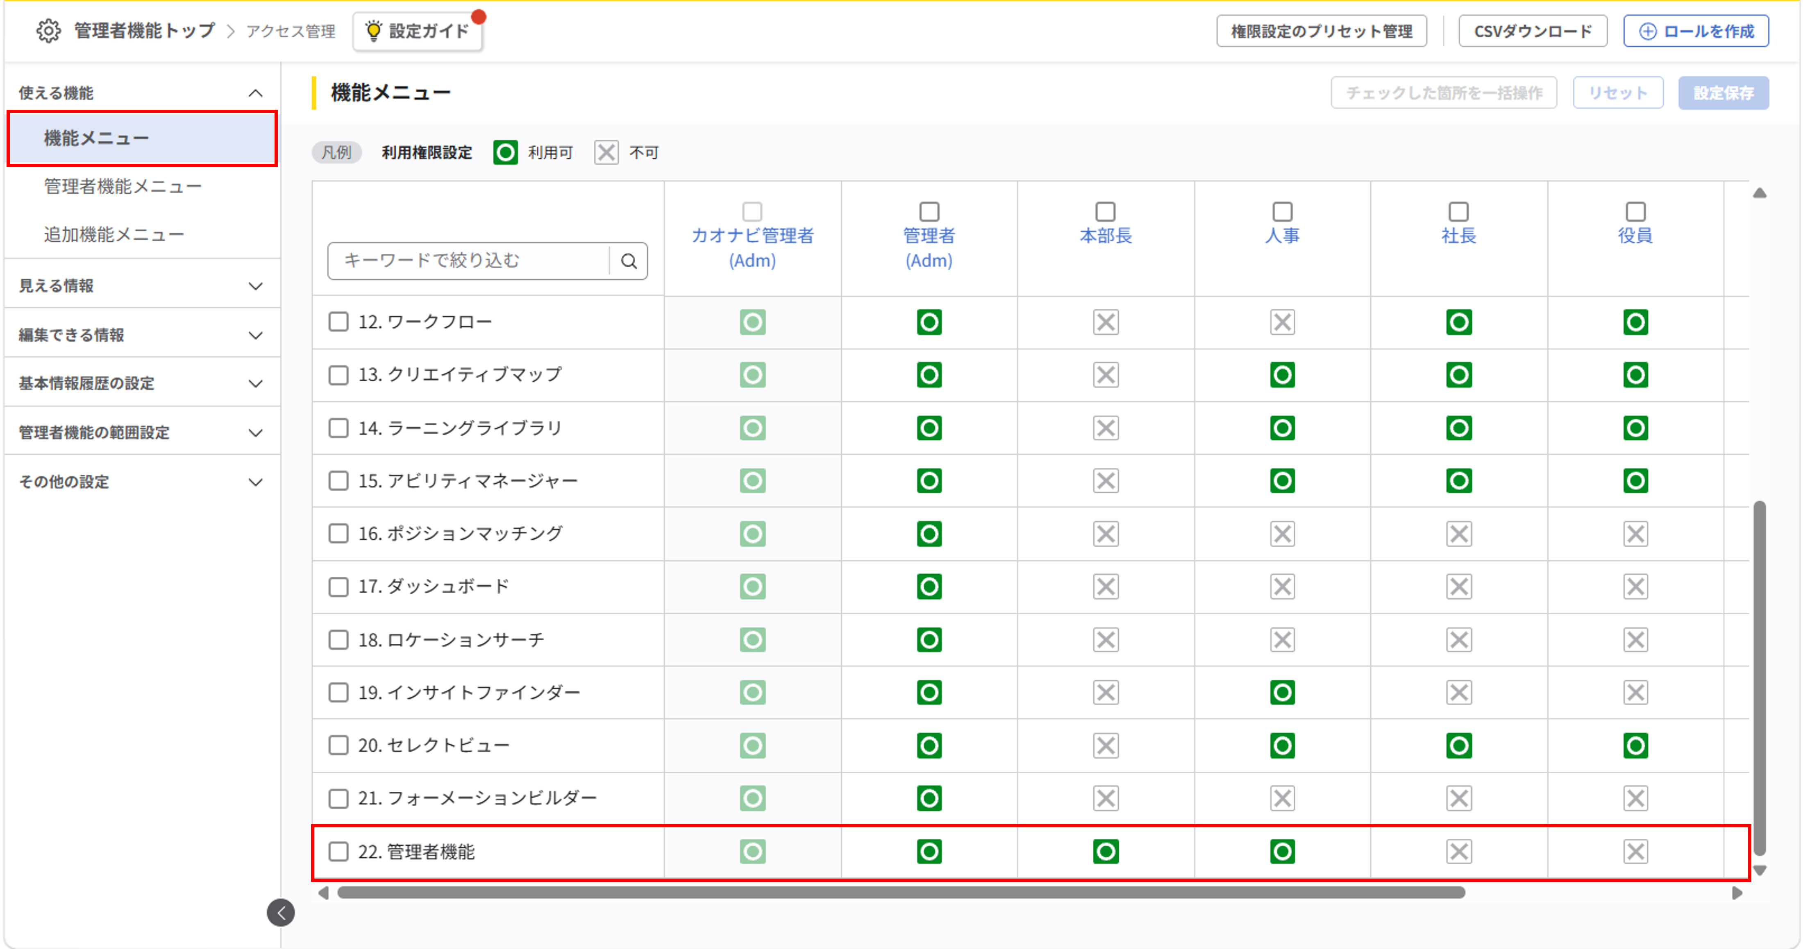Click ロールを作成 button
1803x949 pixels.
click(1696, 31)
